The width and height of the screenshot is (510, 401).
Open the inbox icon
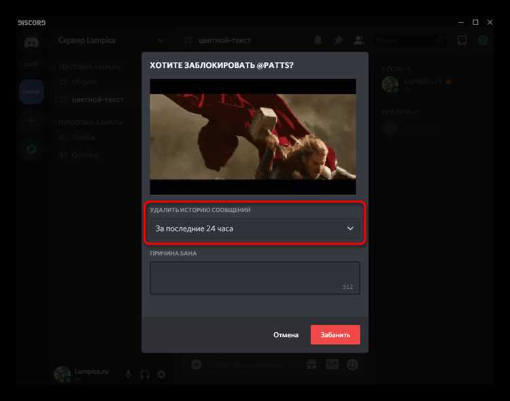462,40
